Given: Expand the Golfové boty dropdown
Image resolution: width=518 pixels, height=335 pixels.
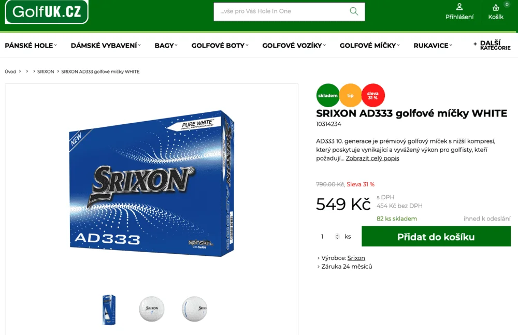Looking at the screenshot, I should pos(220,45).
